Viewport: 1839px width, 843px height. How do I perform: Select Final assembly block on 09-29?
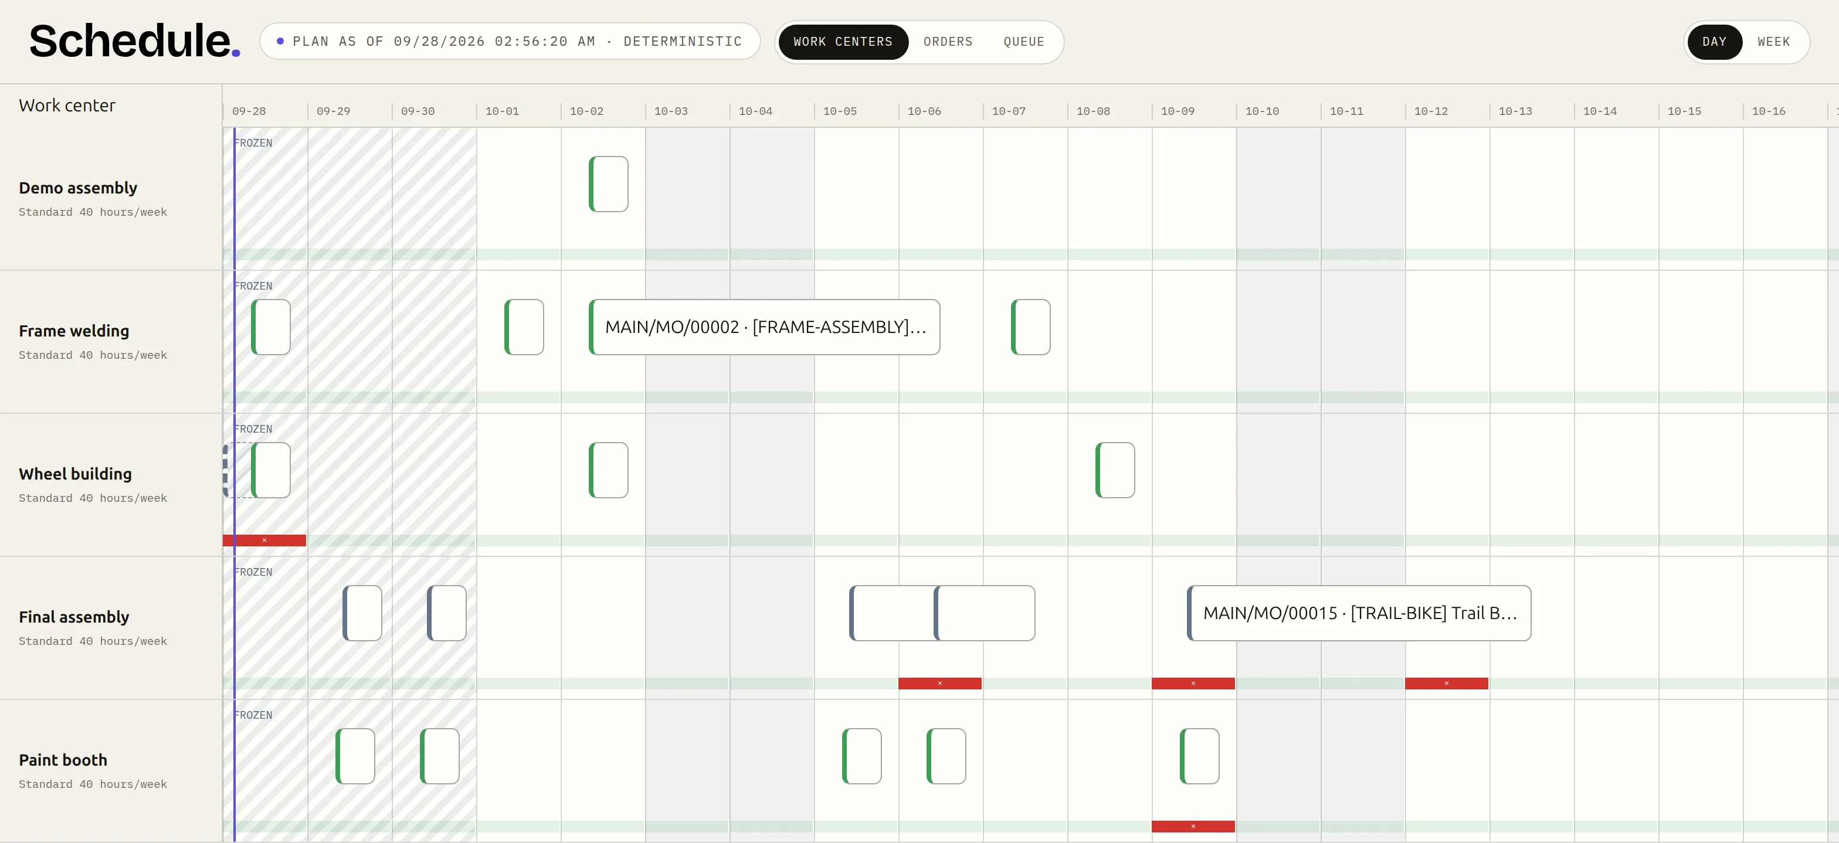362,613
